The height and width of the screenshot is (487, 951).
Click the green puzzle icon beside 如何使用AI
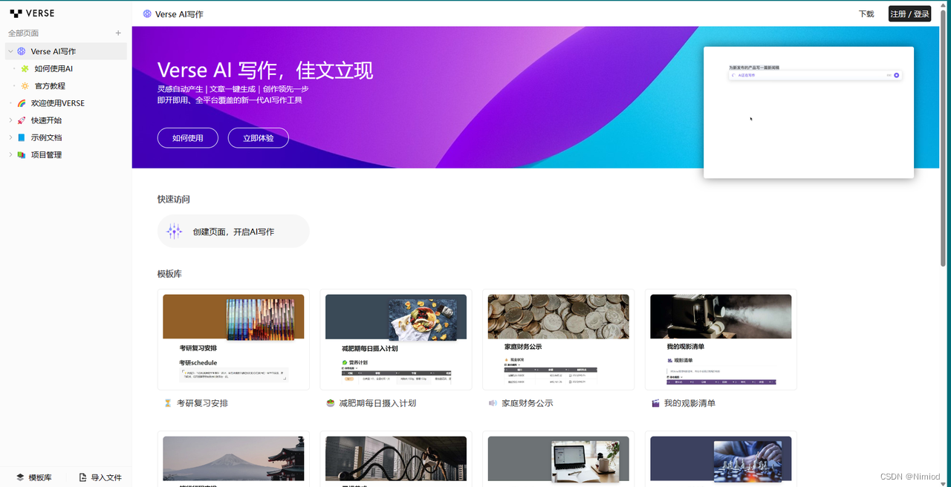25,68
